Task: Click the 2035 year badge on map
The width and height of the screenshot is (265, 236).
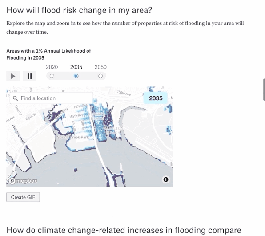Action: coord(156,98)
